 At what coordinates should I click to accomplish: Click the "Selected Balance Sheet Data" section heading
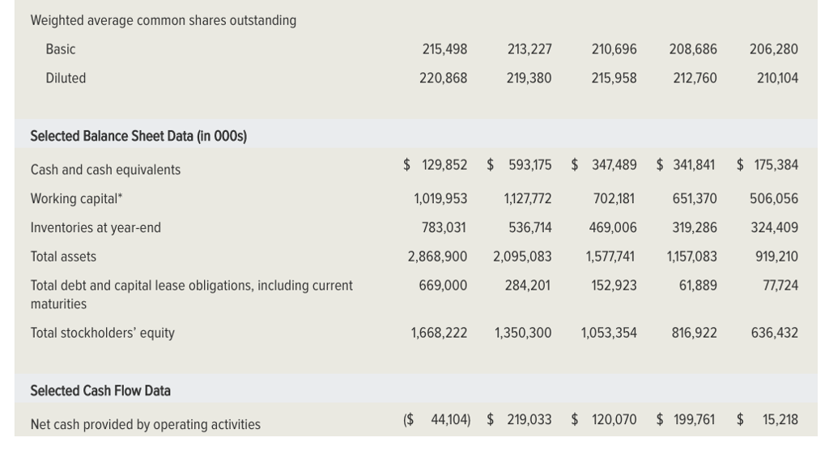point(138,136)
